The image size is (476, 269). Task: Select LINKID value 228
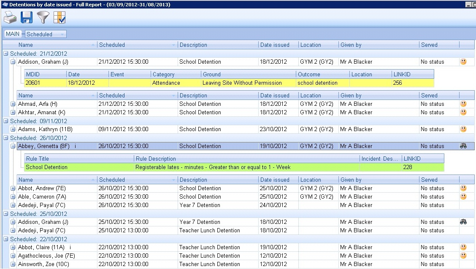423,167
